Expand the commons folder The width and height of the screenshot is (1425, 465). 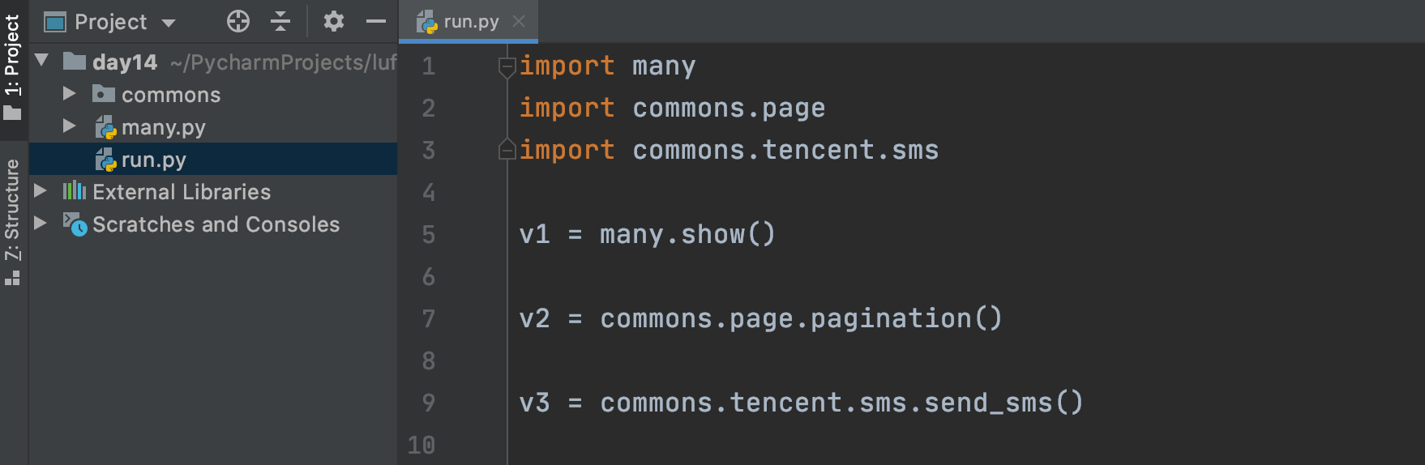pyautogui.click(x=70, y=94)
